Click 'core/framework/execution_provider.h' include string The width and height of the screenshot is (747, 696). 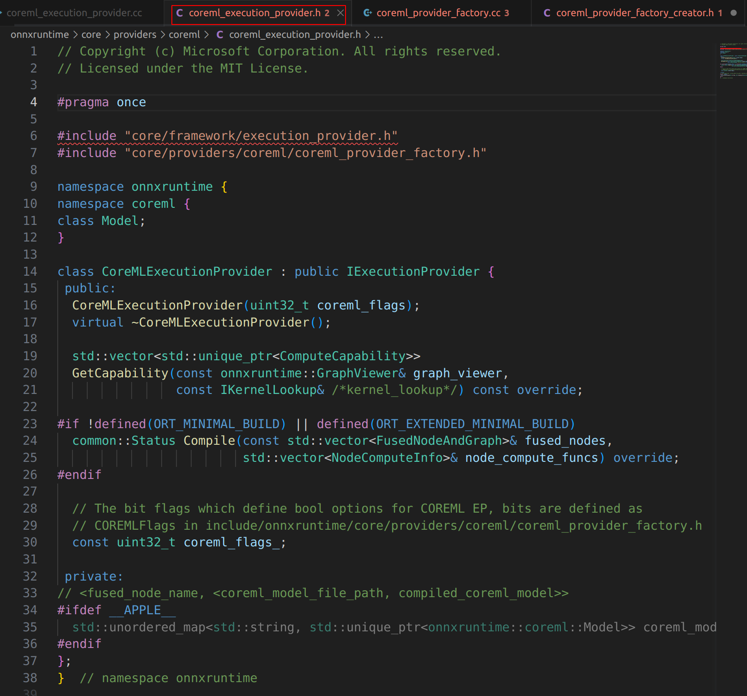(x=261, y=136)
